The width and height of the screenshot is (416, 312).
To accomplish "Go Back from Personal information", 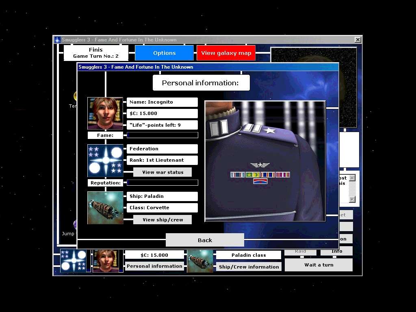I will pos(205,240).
